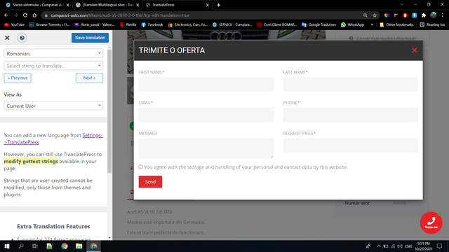Open the SERVICII - Cumpara bookmark
The width and height of the screenshot is (449, 252).
pos(232,25)
